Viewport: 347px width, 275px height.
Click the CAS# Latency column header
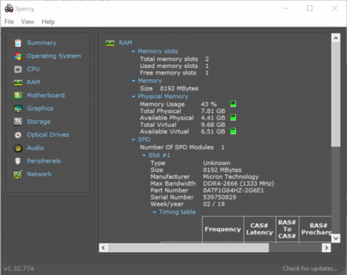pos(259,229)
